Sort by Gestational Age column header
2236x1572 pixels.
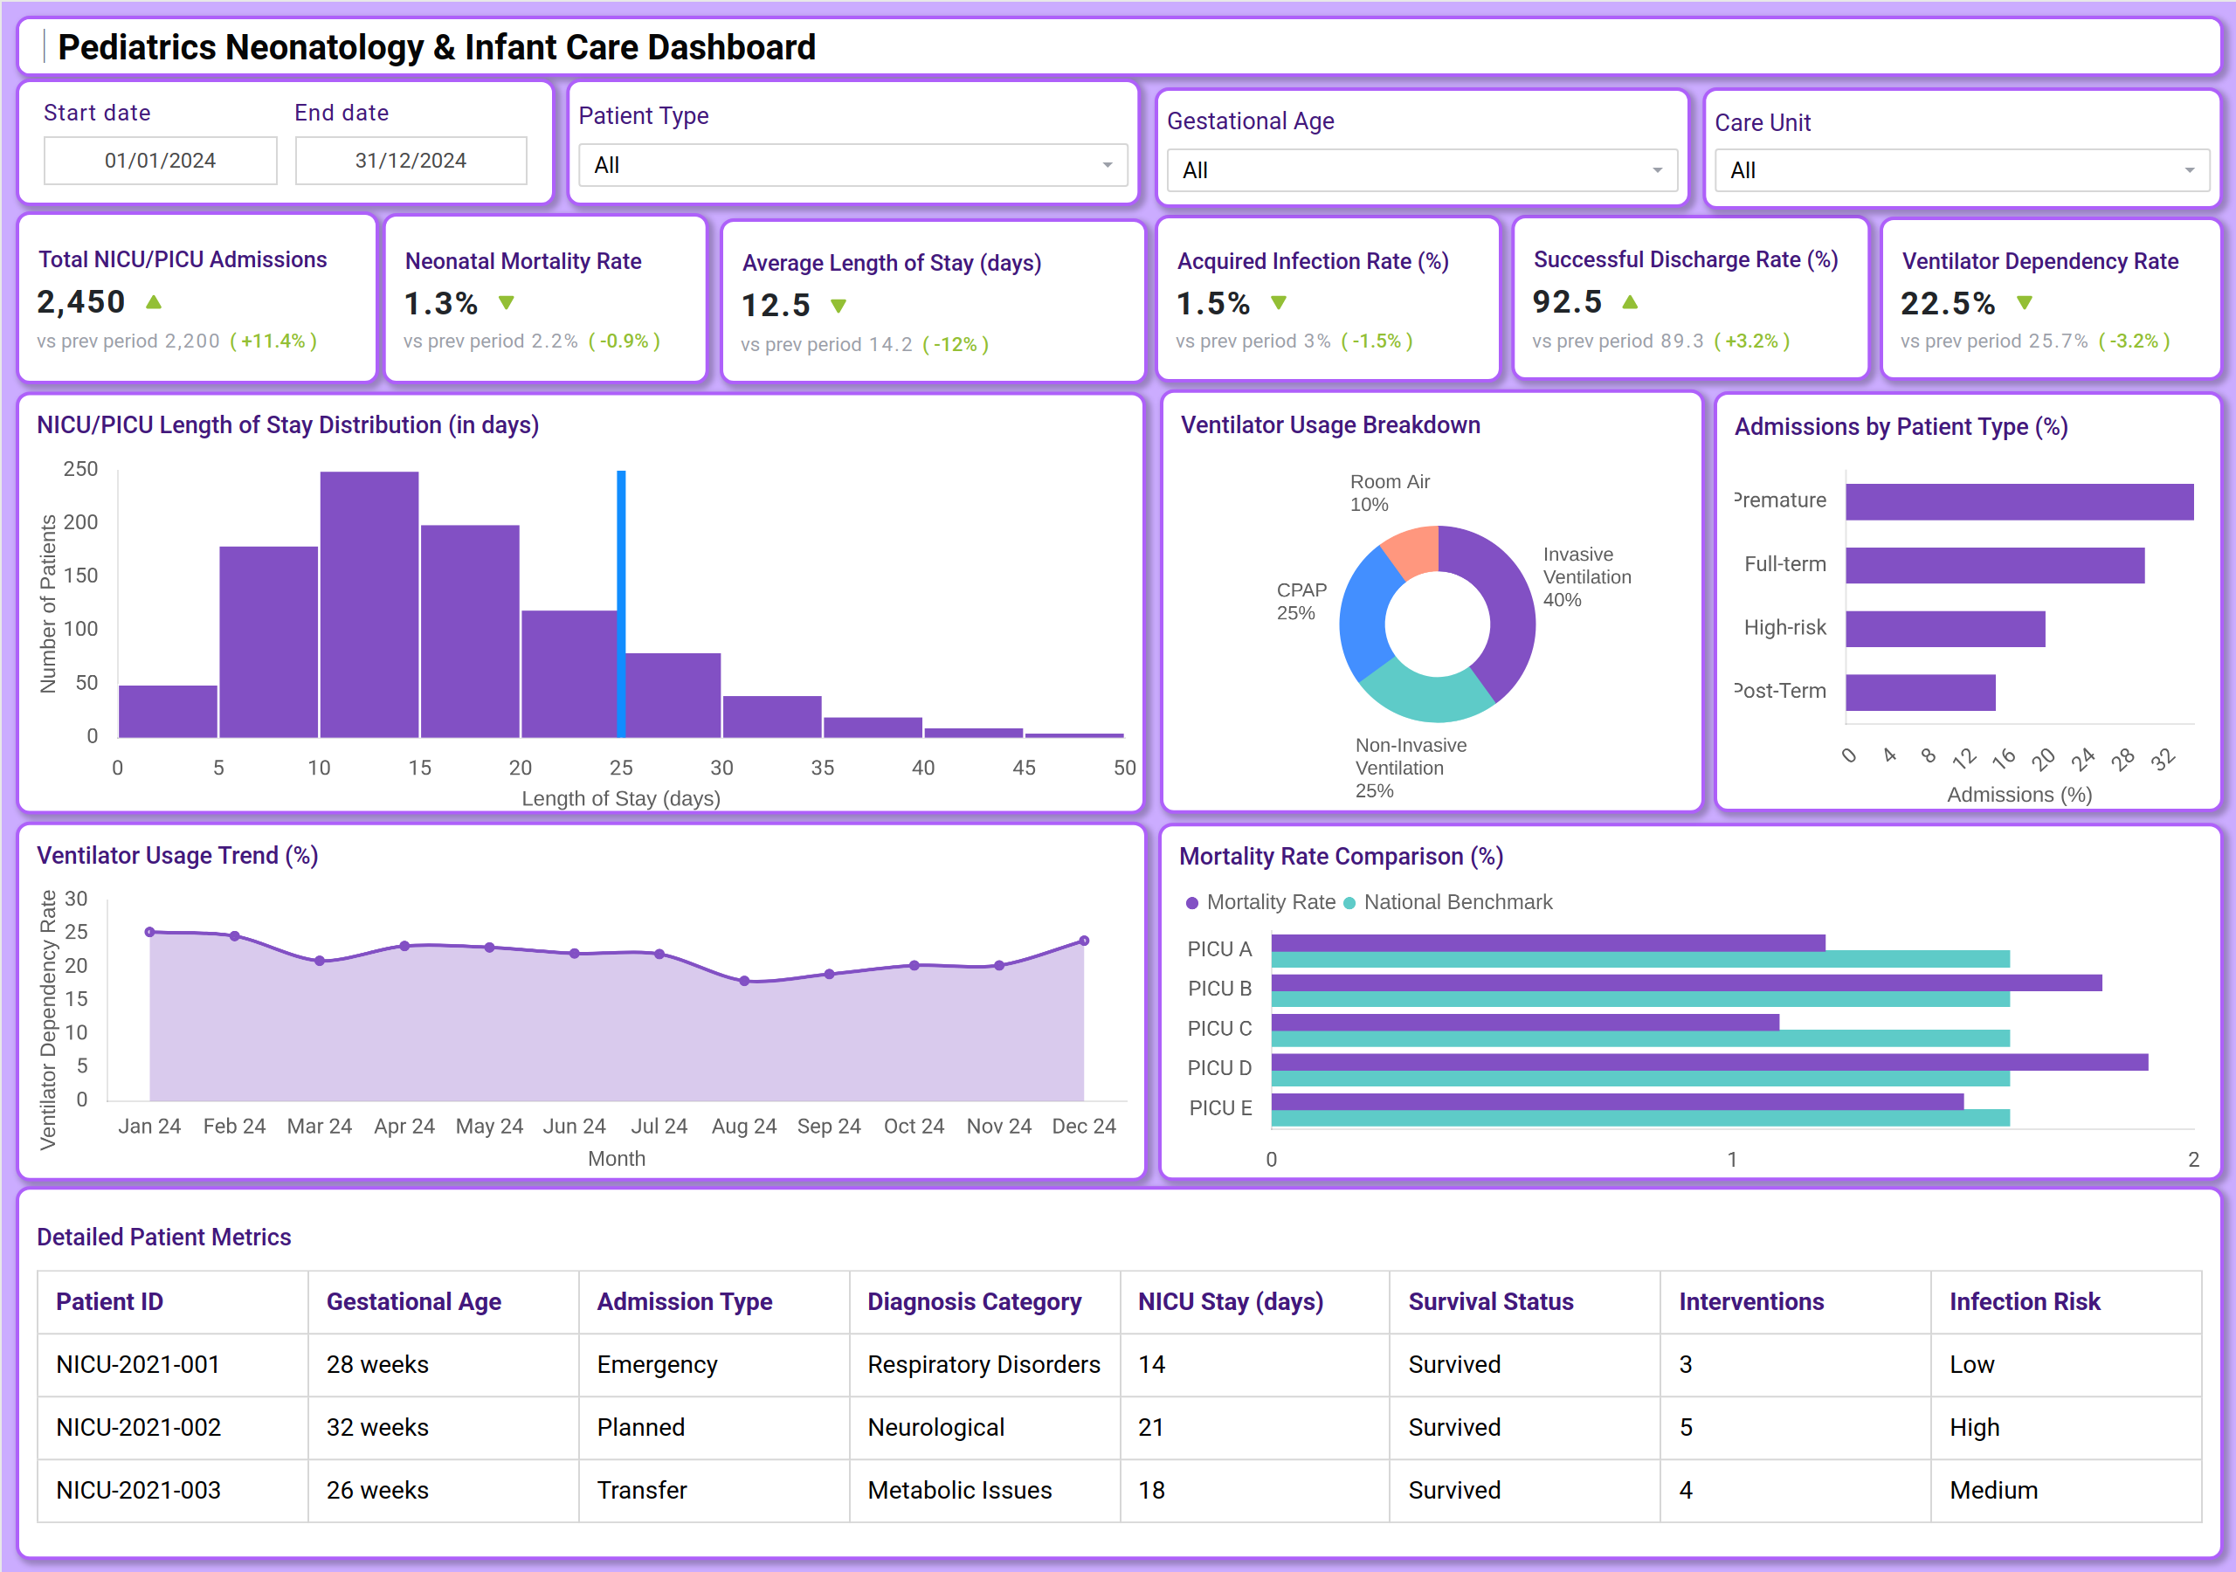pos(443,1302)
